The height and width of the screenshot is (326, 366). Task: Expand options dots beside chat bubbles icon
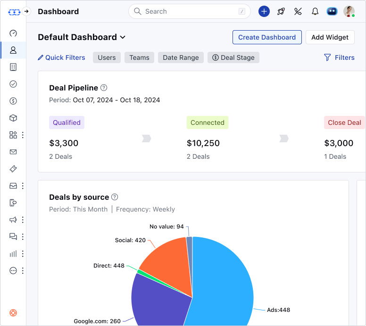pyautogui.click(x=23, y=236)
